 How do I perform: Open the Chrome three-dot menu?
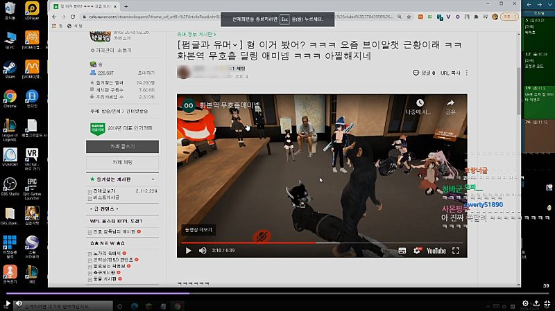tap(515, 17)
